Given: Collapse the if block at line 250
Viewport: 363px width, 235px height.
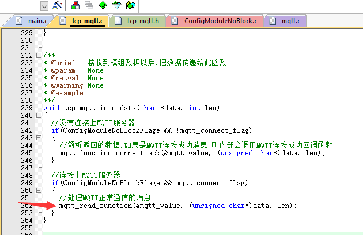Looking at the screenshot, I should [39, 191].
